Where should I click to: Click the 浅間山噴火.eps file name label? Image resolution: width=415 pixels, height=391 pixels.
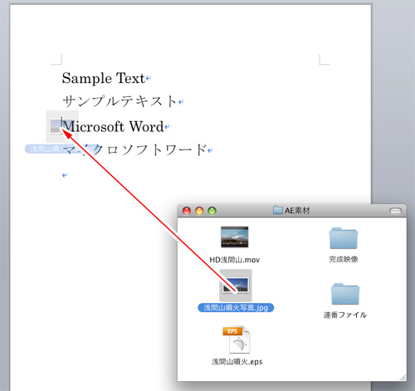pos(237,362)
